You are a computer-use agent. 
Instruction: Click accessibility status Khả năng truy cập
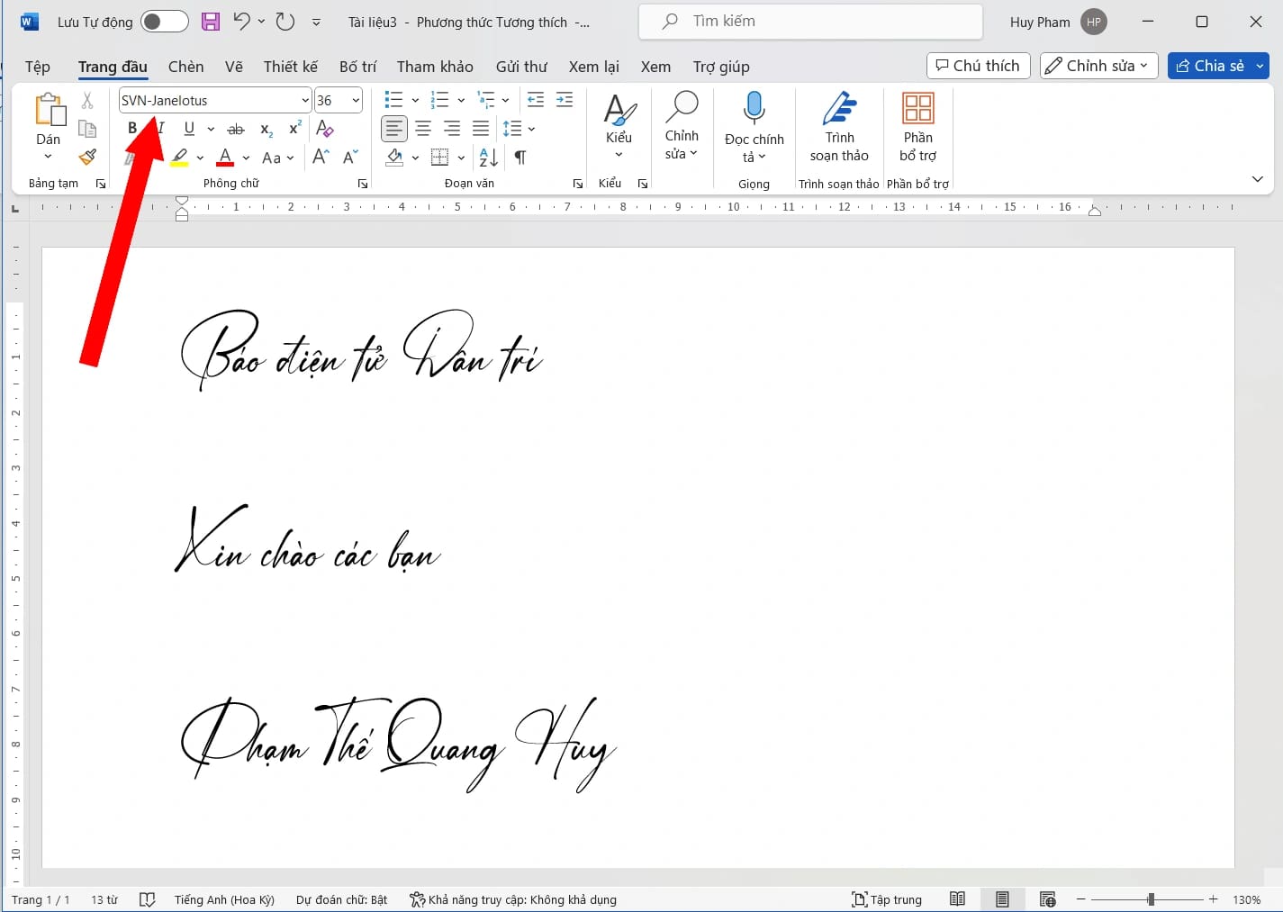point(513,899)
